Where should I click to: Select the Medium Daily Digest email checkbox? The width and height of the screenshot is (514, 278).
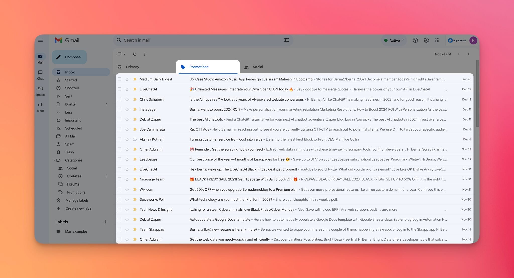coord(120,79)
